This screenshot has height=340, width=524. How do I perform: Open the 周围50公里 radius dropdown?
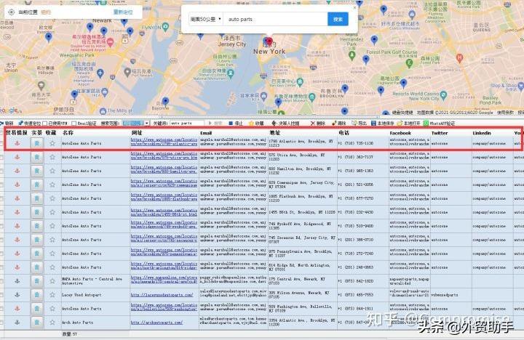(204, 19)
